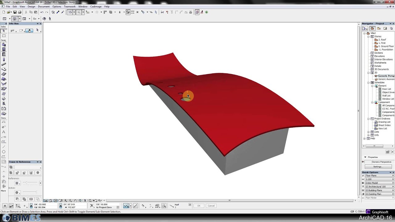Click the green render circle icon

pyautogui.click(x=206, y=12)
